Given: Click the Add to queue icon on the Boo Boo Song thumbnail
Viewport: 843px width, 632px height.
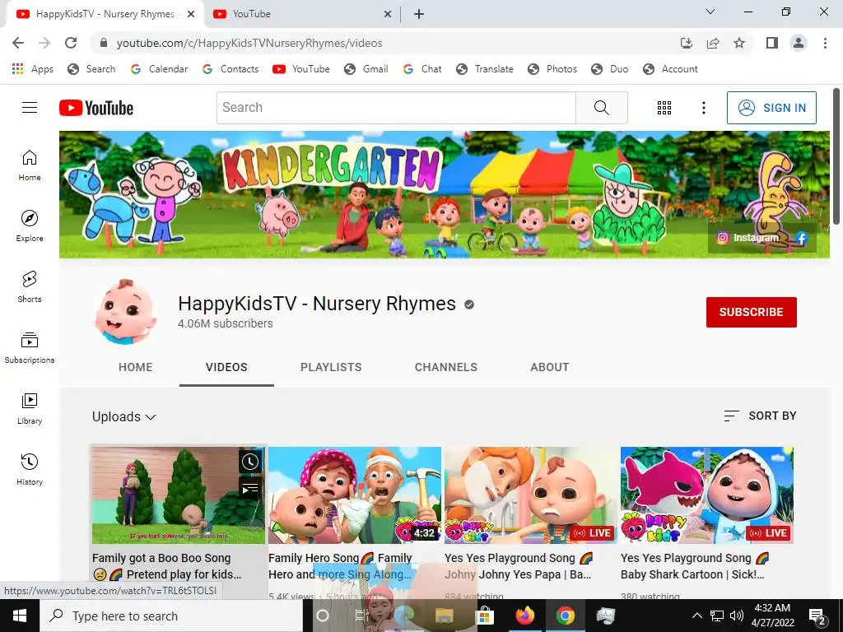Looking at the screenshot, I should [250, 489].
